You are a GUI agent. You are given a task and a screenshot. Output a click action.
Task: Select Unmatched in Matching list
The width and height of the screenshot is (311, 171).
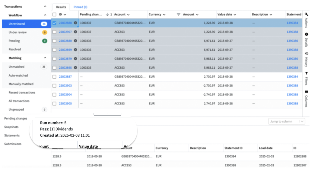[26, 67]
